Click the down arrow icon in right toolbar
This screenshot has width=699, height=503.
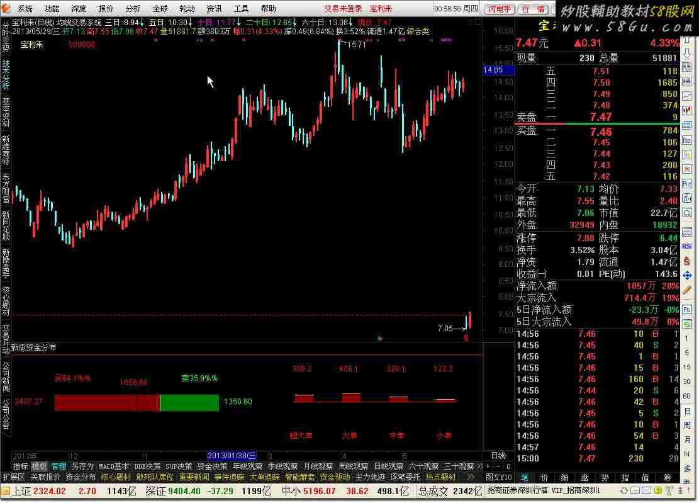[x=687, y=53]
